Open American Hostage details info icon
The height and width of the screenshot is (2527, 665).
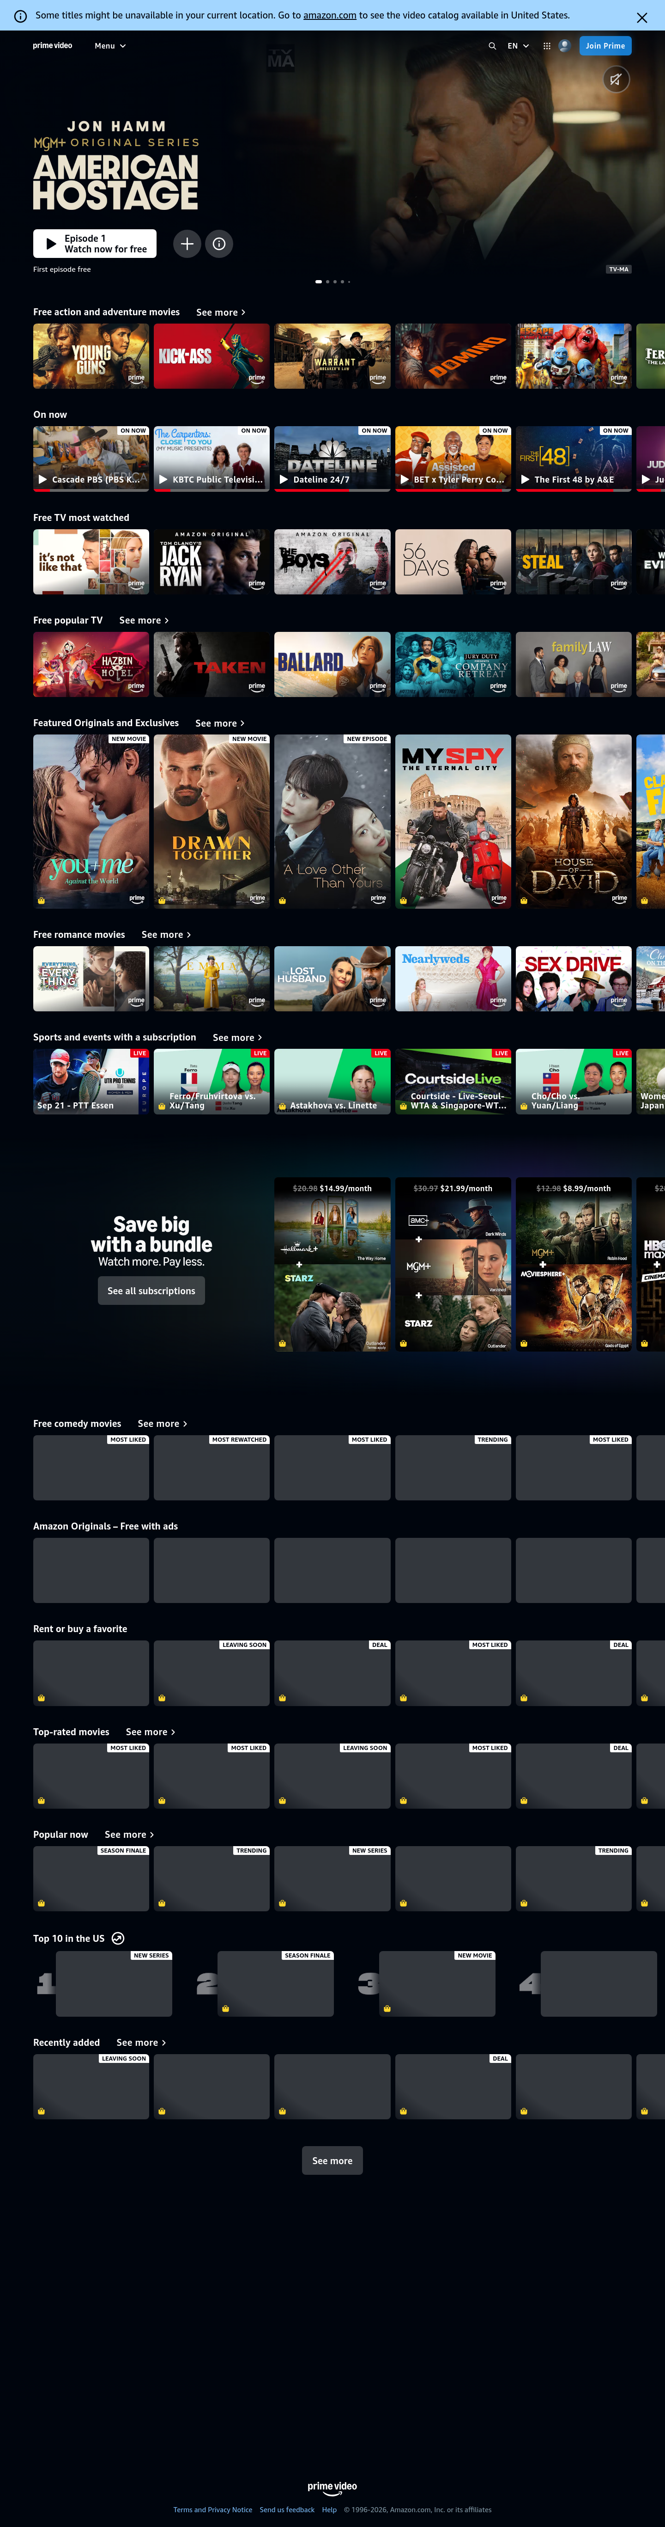coord(219,243)
